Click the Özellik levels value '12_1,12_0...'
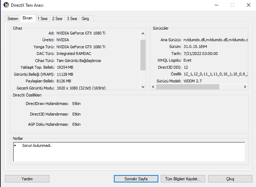The width and height of the screenshot is (256, 187). 216,74
